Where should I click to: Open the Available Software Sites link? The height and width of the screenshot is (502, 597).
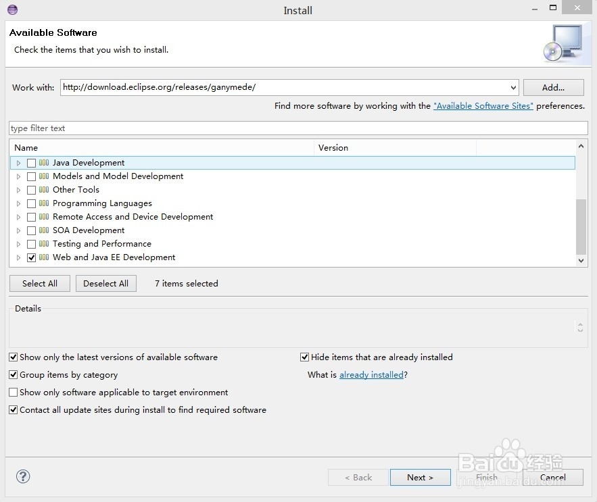tap(483, 106)
